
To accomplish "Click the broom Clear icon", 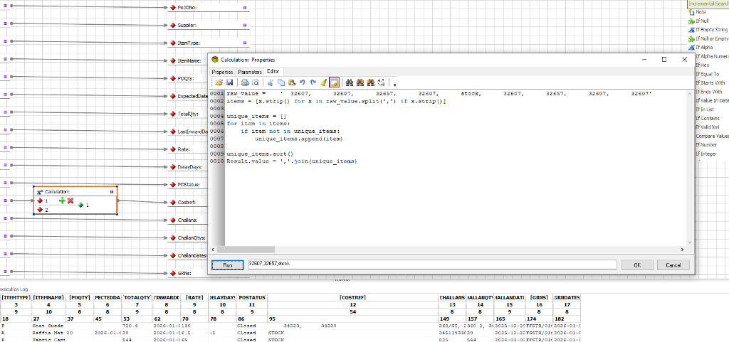I will tap(324, 82).
